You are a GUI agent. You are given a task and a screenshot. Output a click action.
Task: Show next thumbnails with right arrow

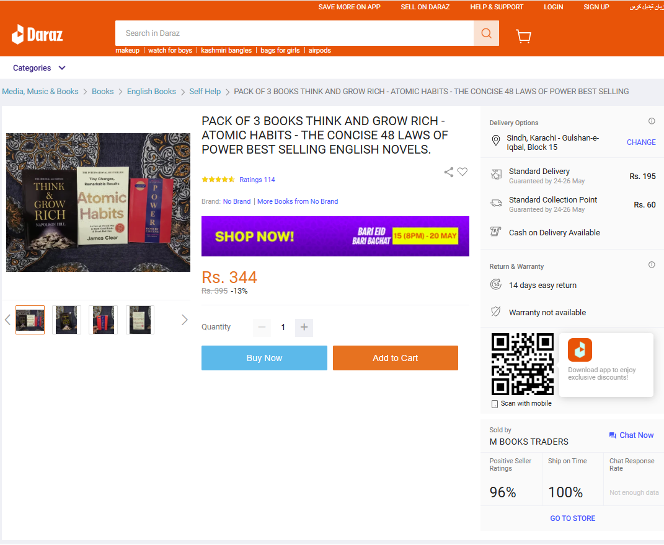[184, 320]
